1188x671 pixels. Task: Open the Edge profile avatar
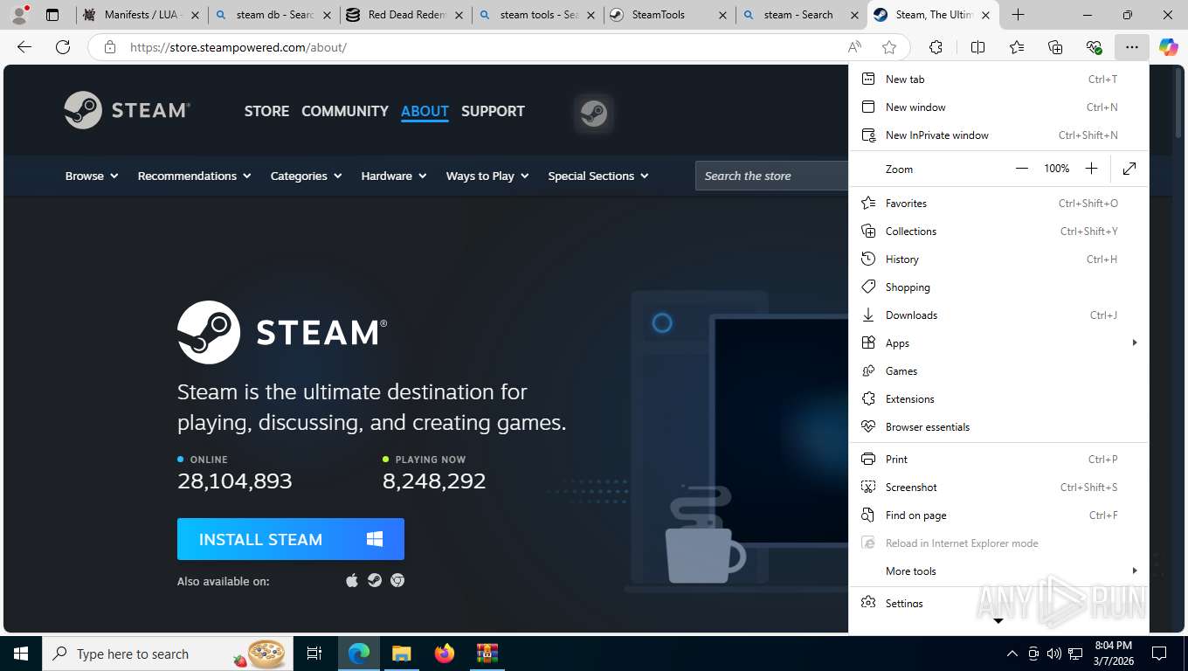point(19,15)
